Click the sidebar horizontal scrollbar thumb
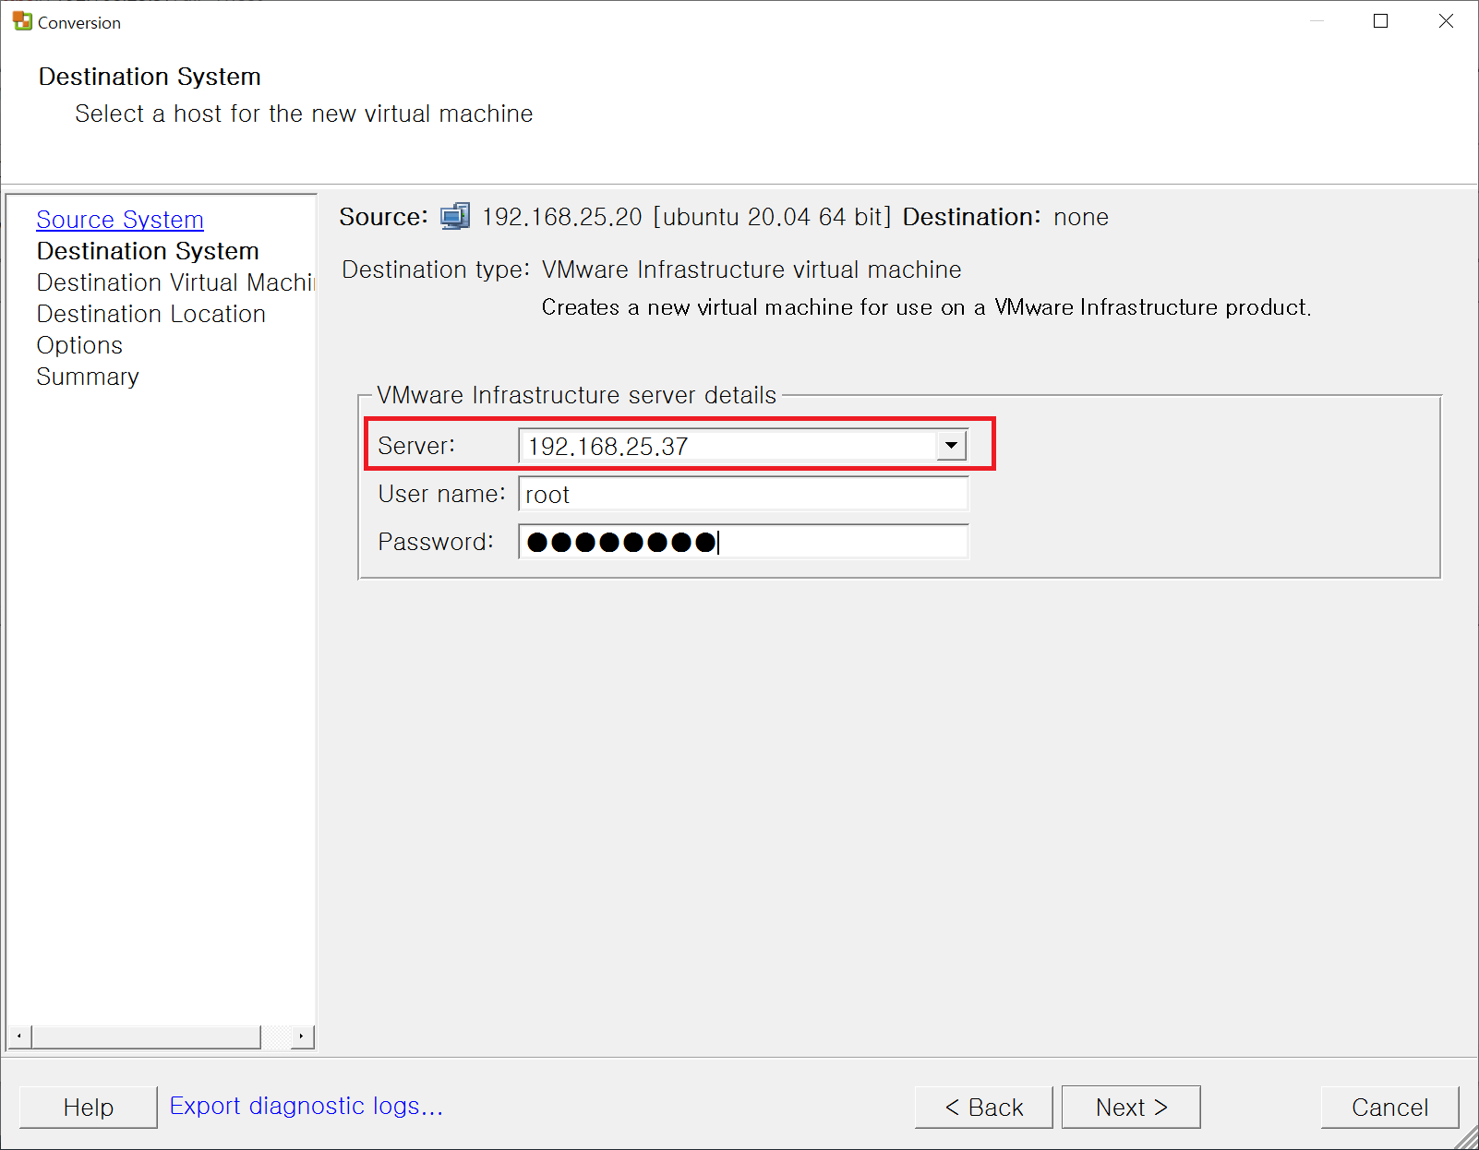 (147, 1036)
